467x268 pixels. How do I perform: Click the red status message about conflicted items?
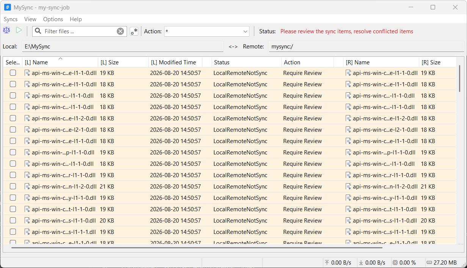[347, 31]
